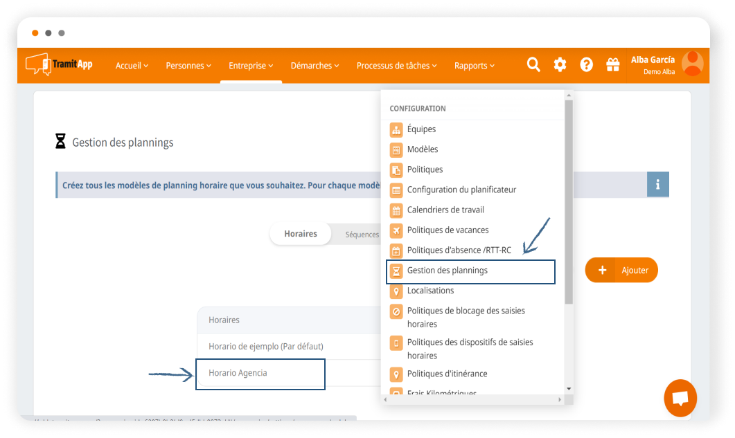Click the TramitApp logo

(59, 65)
